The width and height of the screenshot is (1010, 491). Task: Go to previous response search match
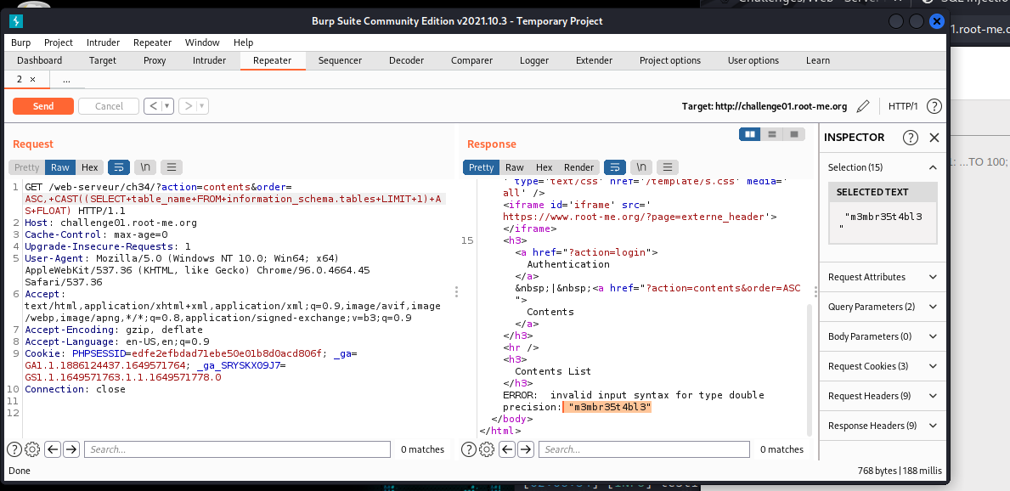tap(508, 449)
